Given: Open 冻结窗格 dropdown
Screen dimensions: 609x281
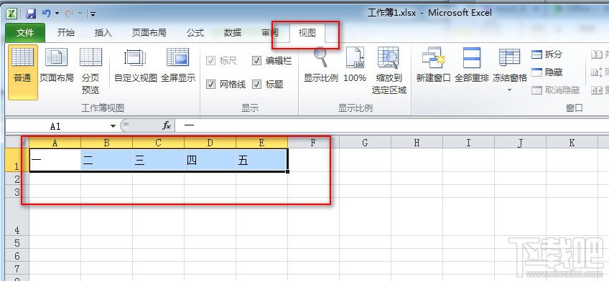Looking at the screenshot, I should tap(510, 70).
